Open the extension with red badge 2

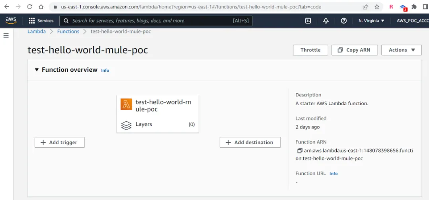[x=403, y=7]
